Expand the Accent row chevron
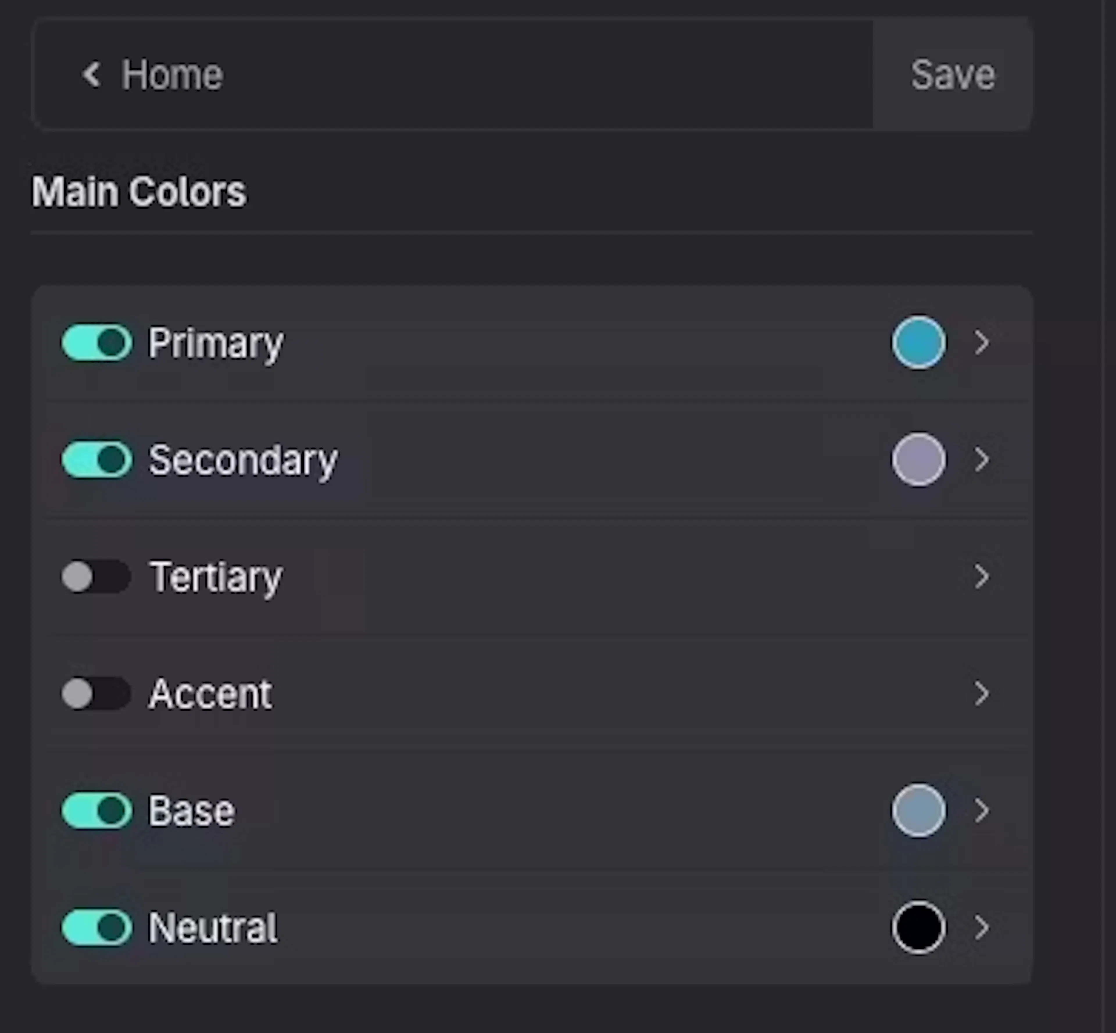Screen dimensions: 1116x1033 point(982,693)
